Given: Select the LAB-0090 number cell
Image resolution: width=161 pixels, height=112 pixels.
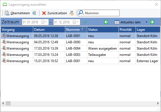Looking at the screenshot, I should [76, 42].
